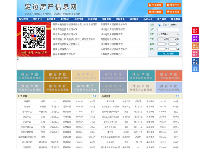Open the 中介名录 nav item
Image resolution: width=199 pixels, height=149 pixels.
[162, 19]
